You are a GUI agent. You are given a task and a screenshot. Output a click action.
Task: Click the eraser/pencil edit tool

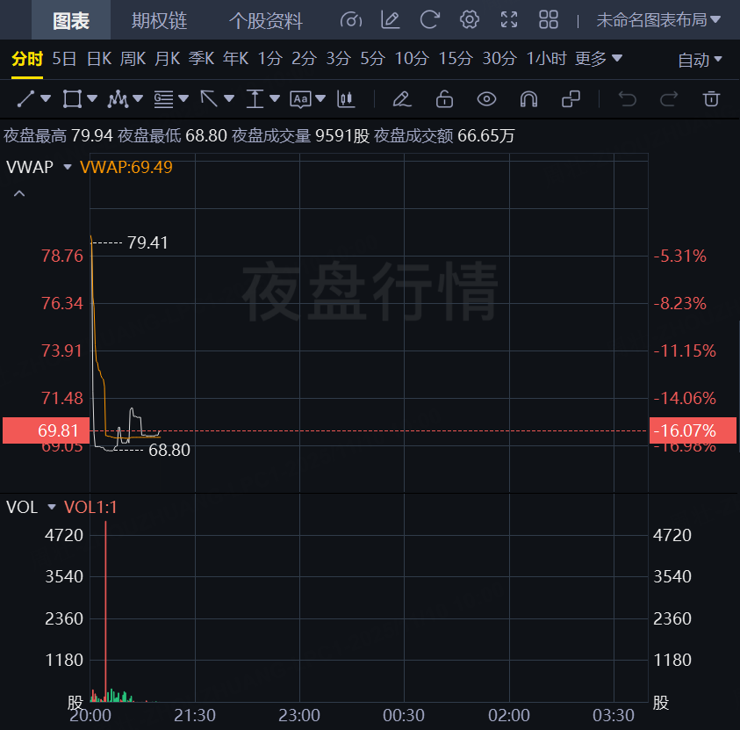click(402, 98)
